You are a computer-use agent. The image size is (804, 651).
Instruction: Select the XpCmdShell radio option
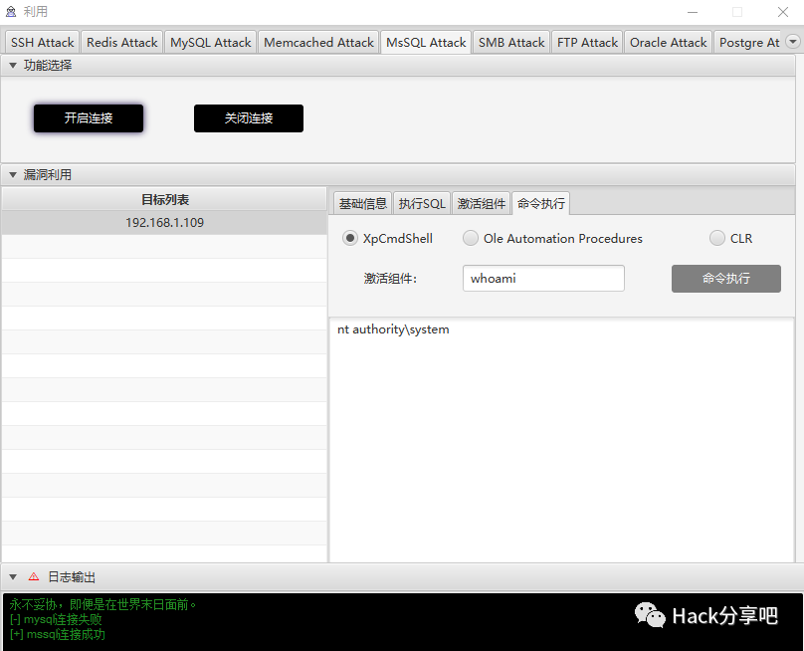point(350,239)
